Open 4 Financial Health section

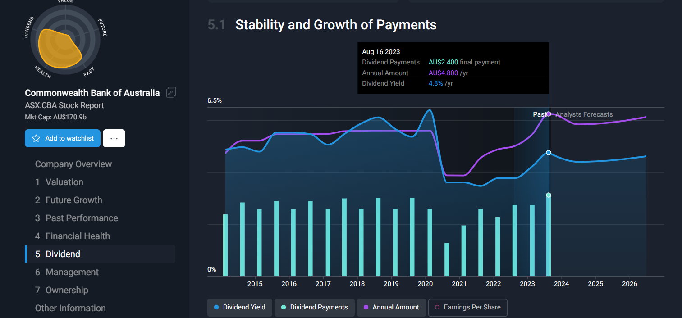[x=73, y=236]
